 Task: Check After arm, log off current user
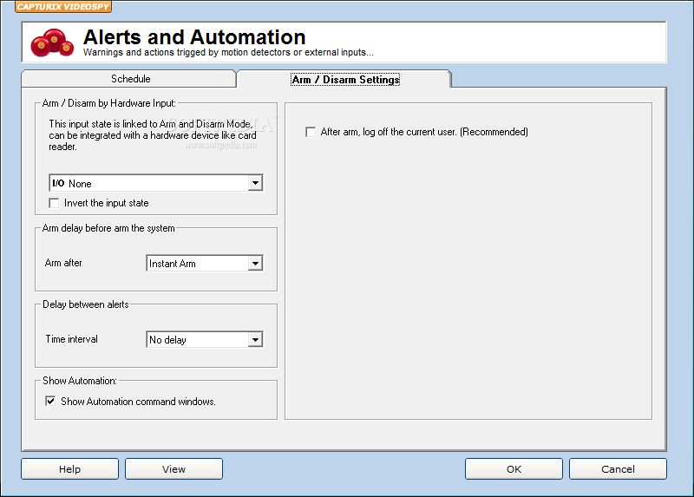tap(311, 132)
